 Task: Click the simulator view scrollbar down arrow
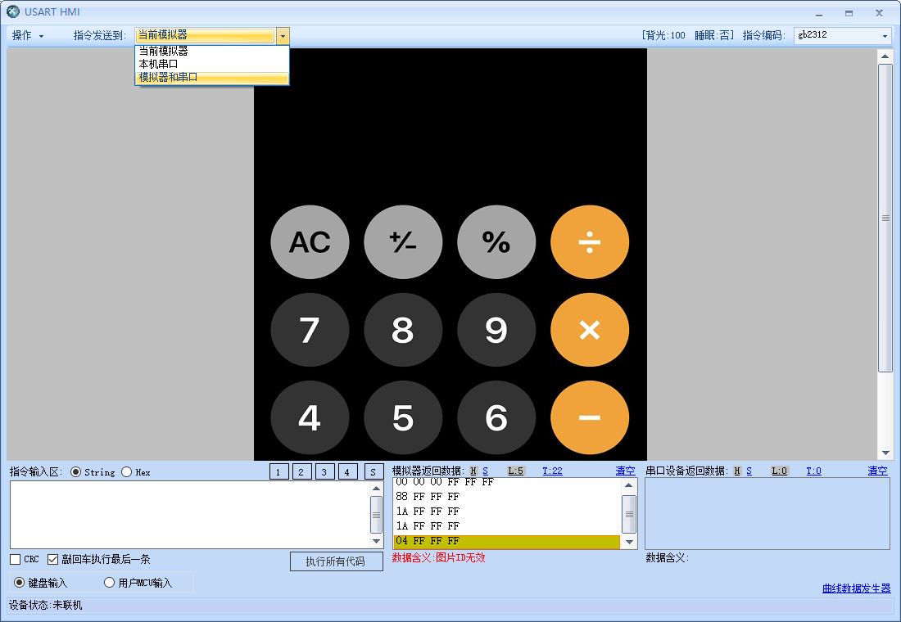coord(885,453)
